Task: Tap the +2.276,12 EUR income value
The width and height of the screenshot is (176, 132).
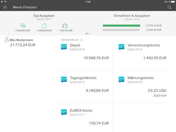Action: (x=153, y=26)
